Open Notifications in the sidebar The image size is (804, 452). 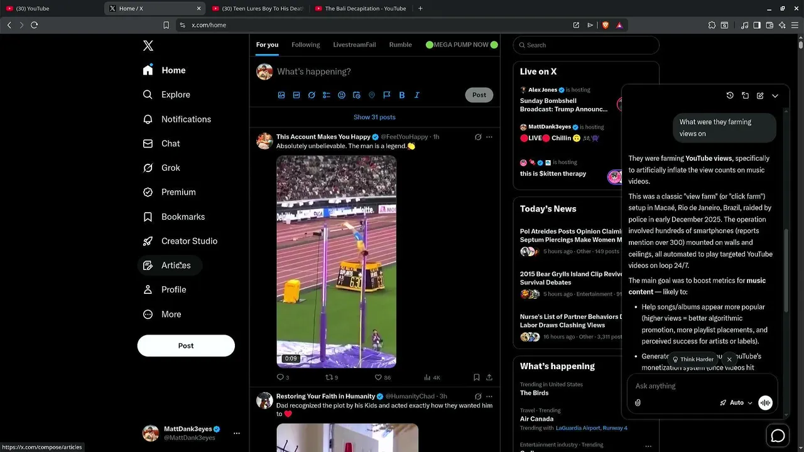click(177, 119)
